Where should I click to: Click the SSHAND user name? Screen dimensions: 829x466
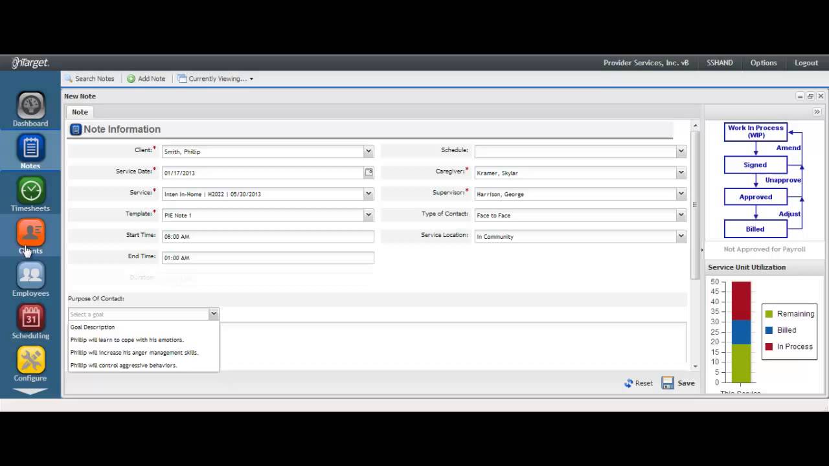point(720,63)
